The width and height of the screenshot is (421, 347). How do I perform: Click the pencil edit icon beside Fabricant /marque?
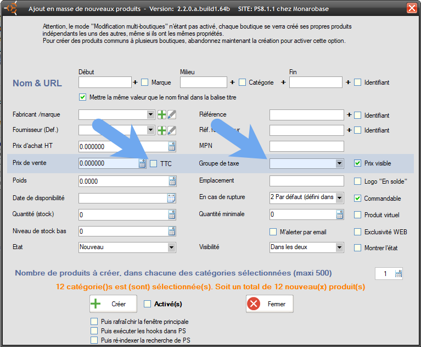click(x=172, y=114)
